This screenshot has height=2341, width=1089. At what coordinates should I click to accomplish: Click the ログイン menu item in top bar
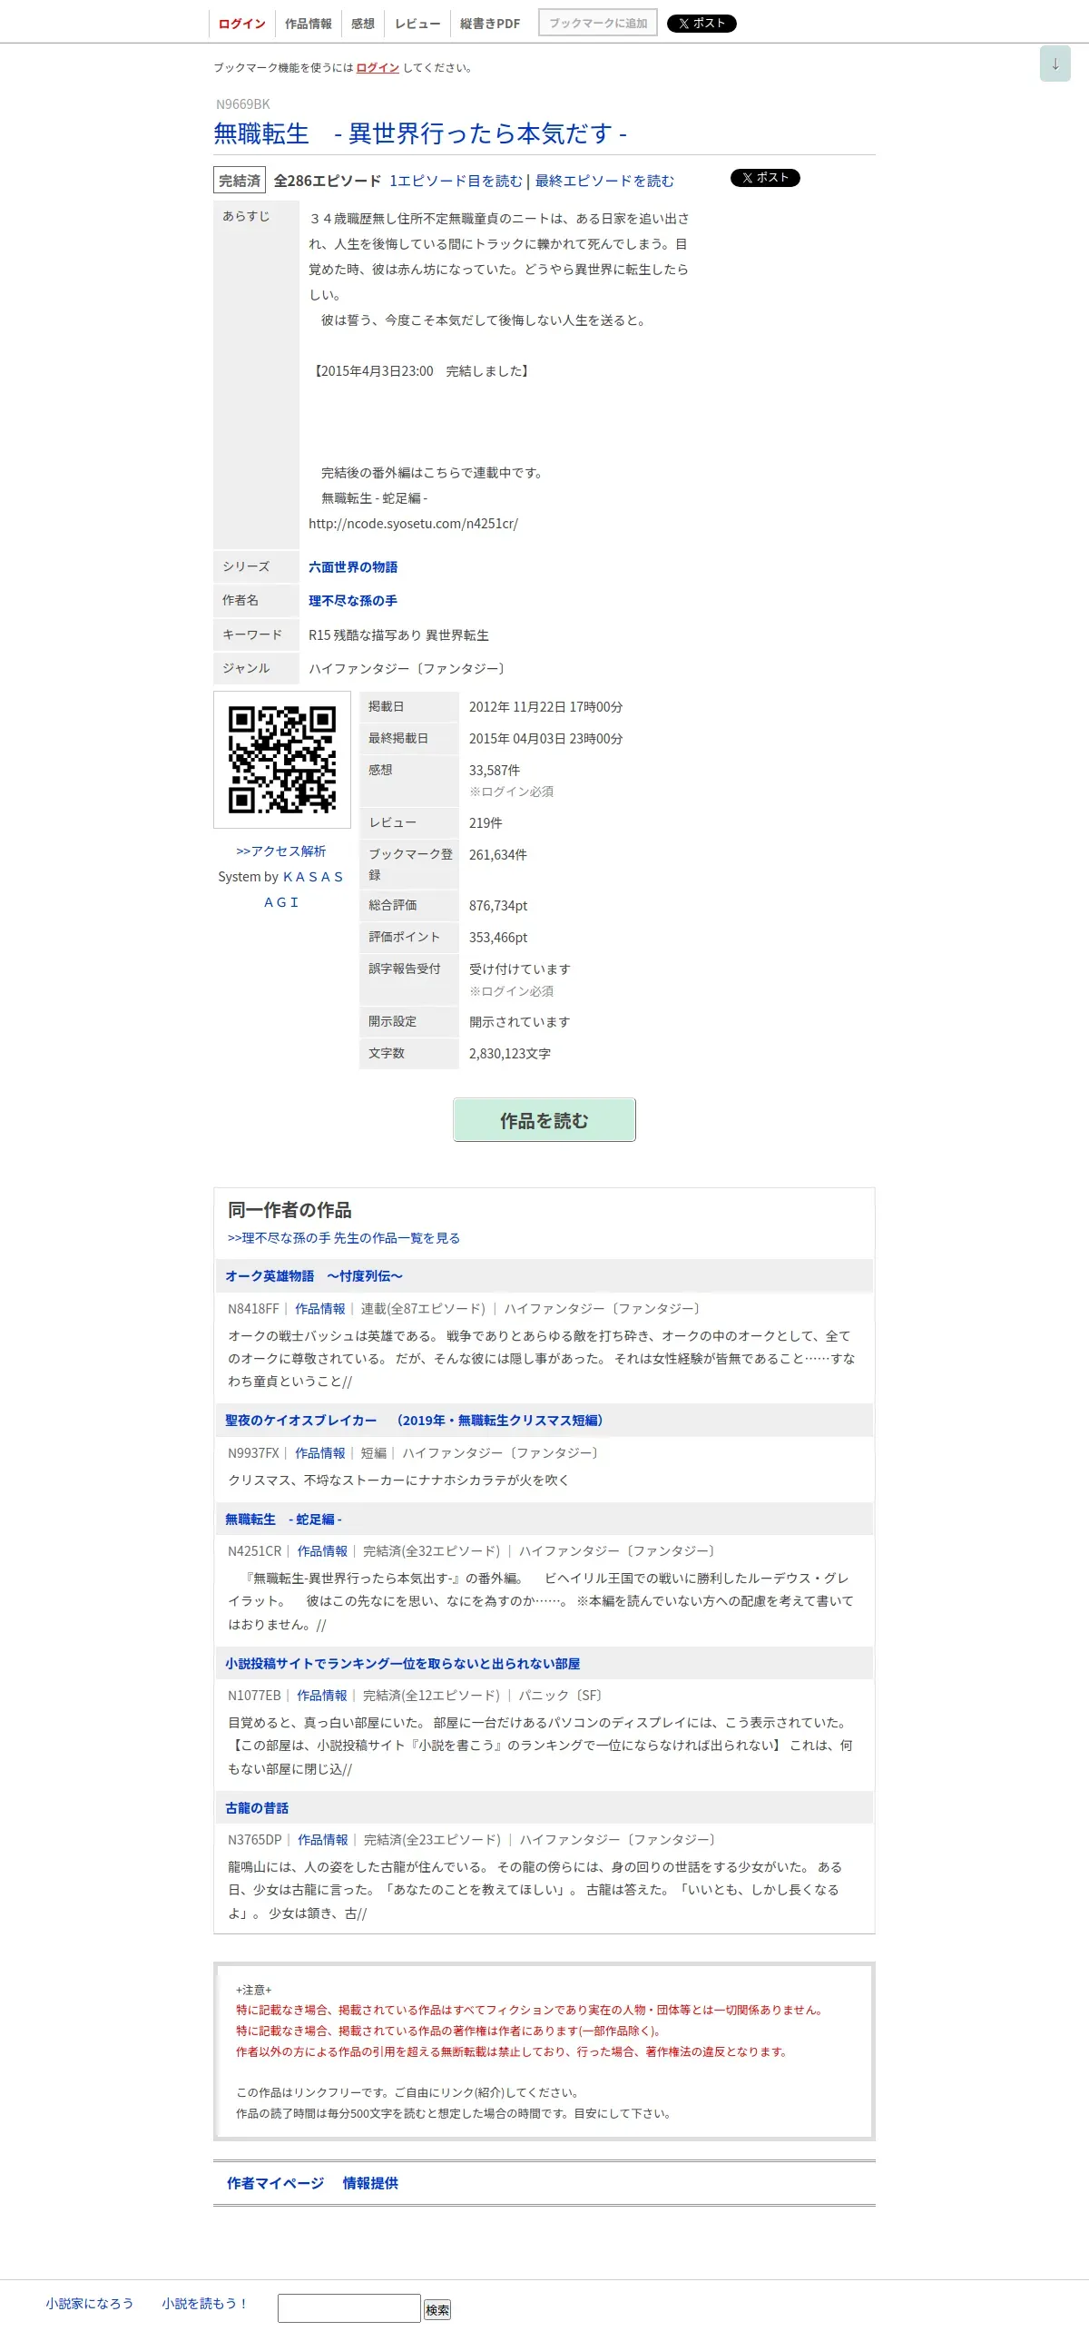click(x=241, y=24)
